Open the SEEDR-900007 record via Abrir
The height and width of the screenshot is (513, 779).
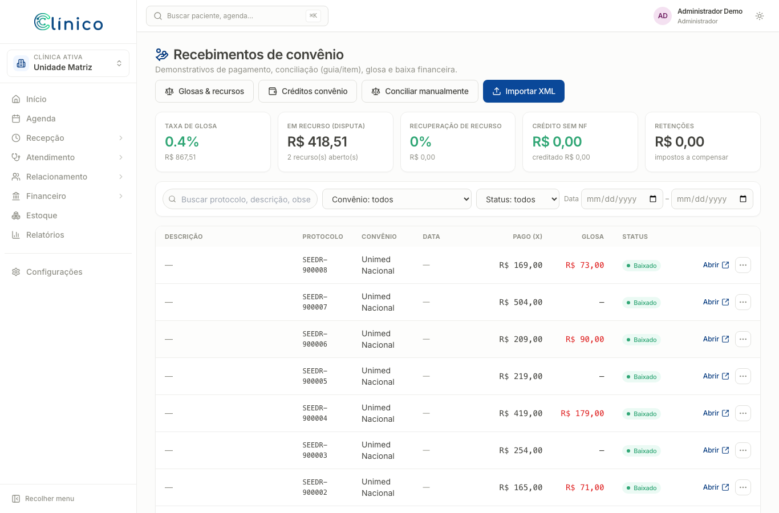(716, 302)
